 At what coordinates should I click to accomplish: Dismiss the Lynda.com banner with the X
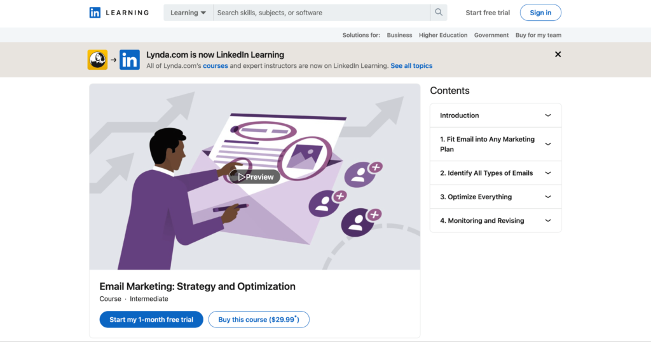558,55
